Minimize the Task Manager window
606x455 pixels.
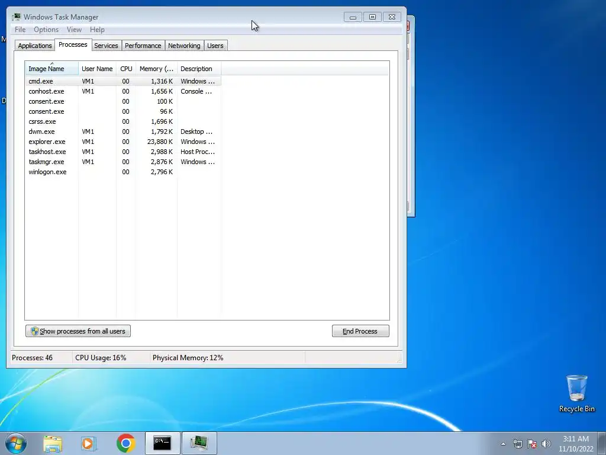pyautogui.click(x=353, y=17)
